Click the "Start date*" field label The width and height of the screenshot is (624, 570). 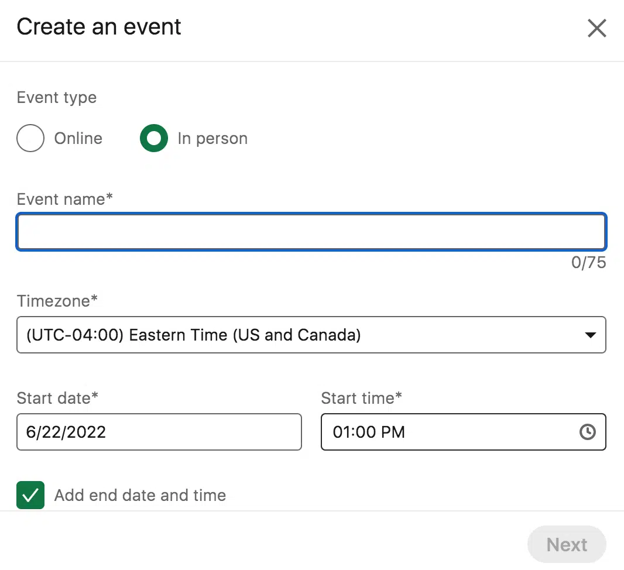pos(57,398)
